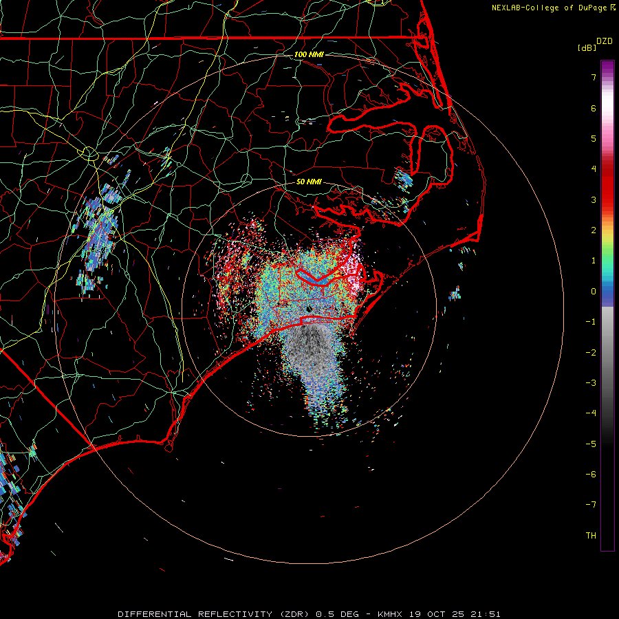
Task: Click the -7 dB scale value
Action: coord(591,505)
